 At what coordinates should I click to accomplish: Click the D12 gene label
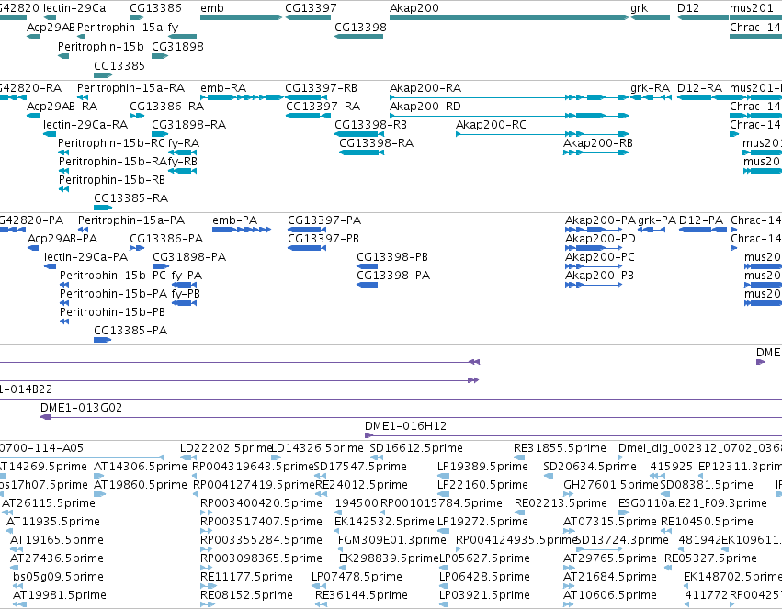click(x=687, y=8)
